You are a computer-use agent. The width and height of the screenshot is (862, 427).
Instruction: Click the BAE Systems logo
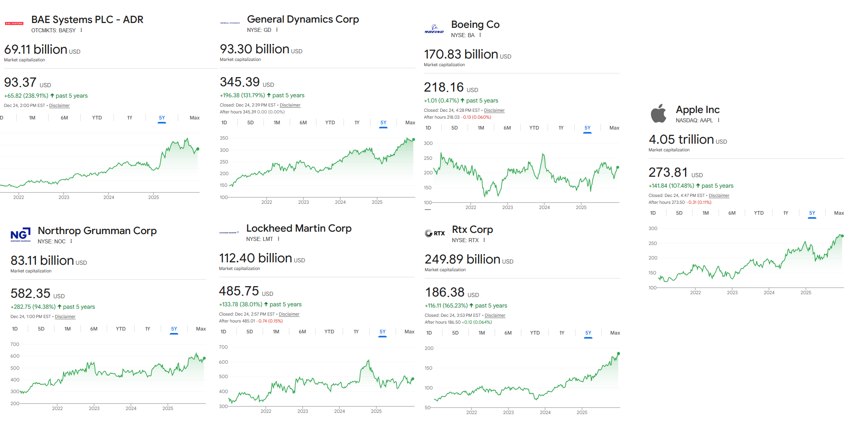tap(14, 23)
